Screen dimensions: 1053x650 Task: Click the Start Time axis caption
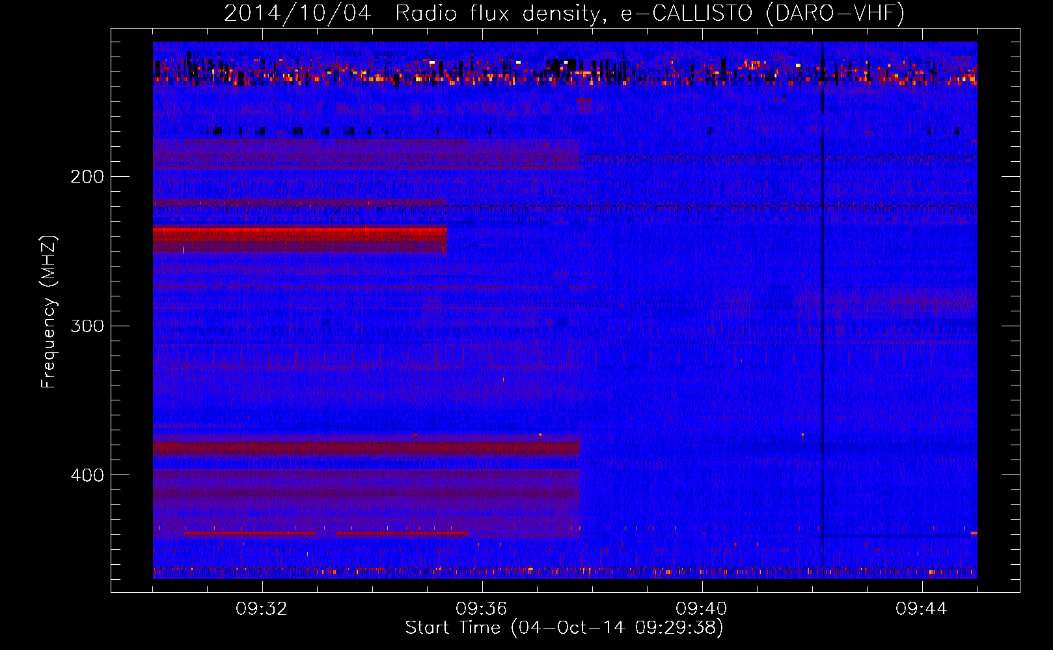[564, 628]
